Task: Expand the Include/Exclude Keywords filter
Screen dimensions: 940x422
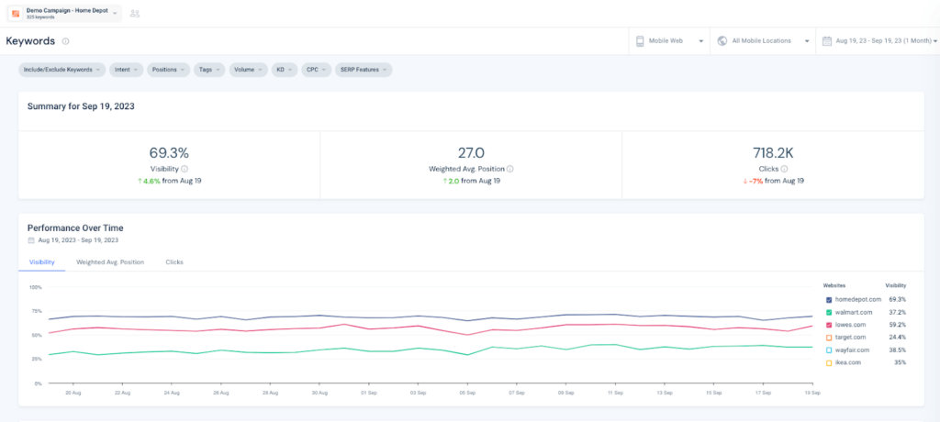Action: point(61,70)
